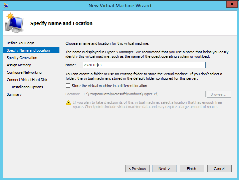Image resolution: width=239 pixels, height=180 pixels.
Task: Jump to the Assign Memory step
Action: coord(19,65)
